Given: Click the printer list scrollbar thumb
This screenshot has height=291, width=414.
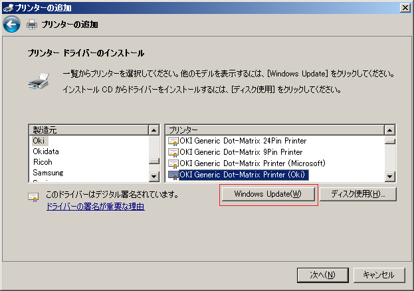Looking at the screenshot, I should [389, 142].
